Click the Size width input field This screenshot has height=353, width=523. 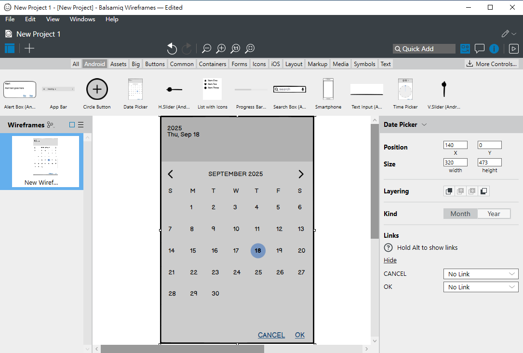(456, 163)
